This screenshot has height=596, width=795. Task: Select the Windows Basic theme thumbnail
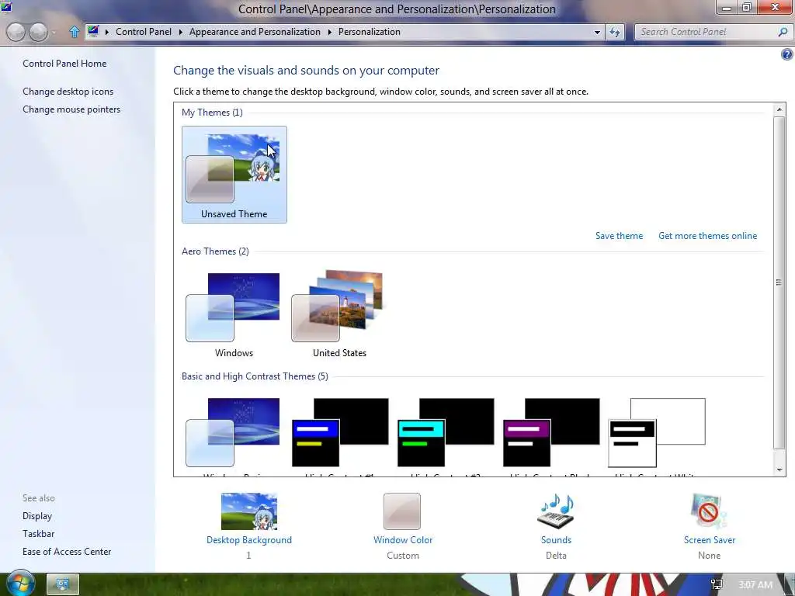[234, 436]
